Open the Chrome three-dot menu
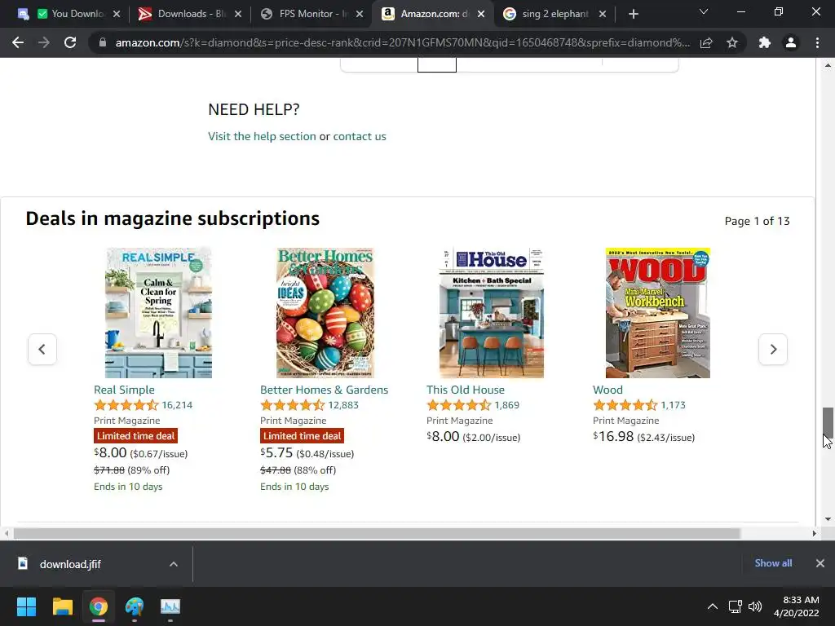 coord(817,42)
